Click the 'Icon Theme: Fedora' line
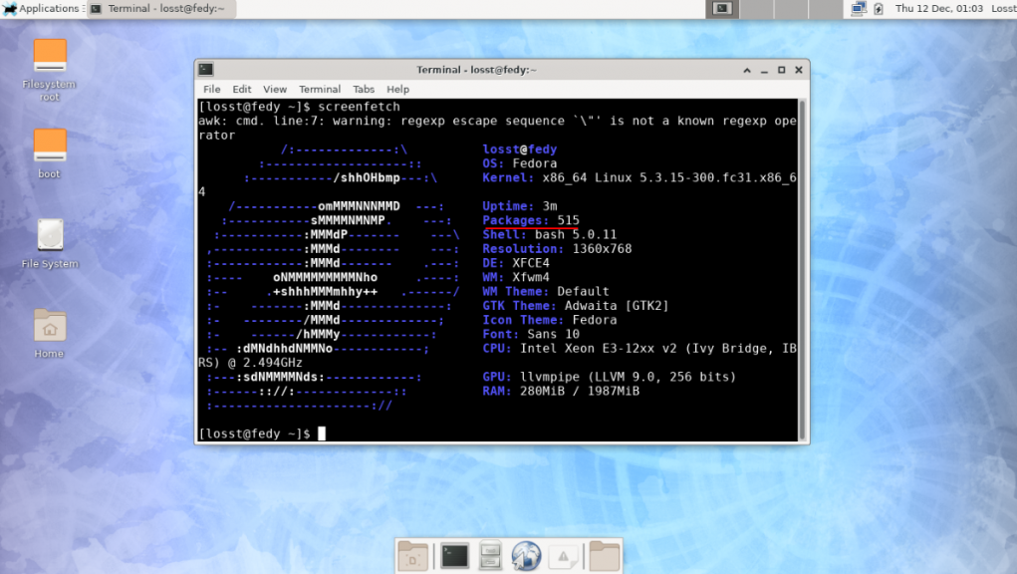 tap(550, 321)
